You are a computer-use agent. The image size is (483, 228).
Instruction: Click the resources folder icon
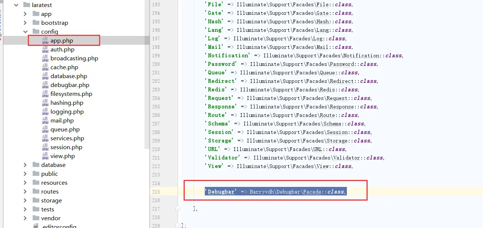pyautogui.click(x=36, y=182)
